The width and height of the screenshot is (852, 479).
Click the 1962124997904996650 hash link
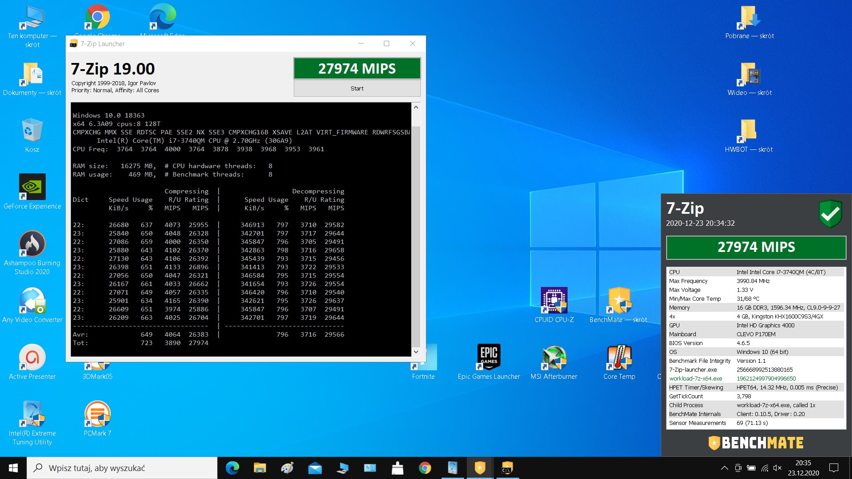(766, 379)
